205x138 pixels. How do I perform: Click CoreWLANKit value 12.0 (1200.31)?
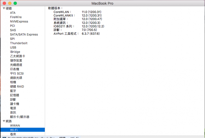[x=92, y=15]
